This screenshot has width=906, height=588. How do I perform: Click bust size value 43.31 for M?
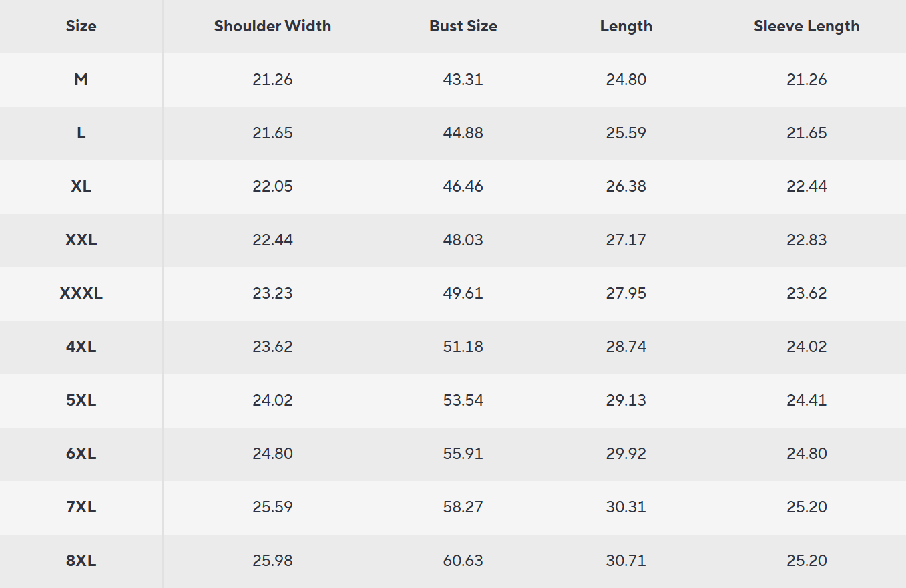point(463,80)
